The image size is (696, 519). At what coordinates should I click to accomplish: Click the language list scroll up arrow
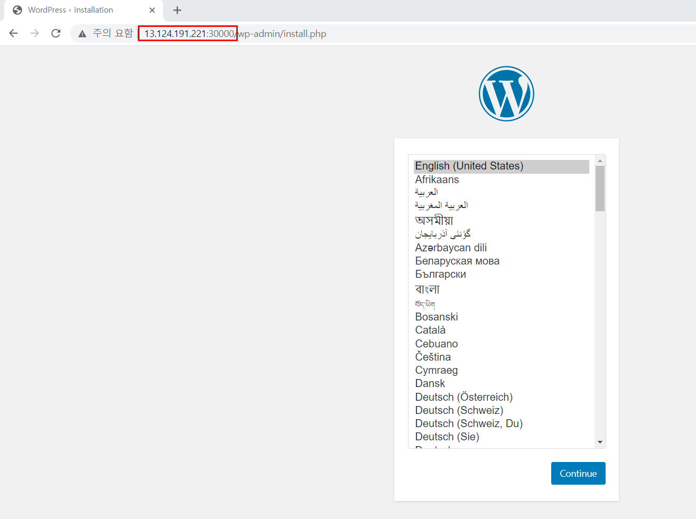600,161
